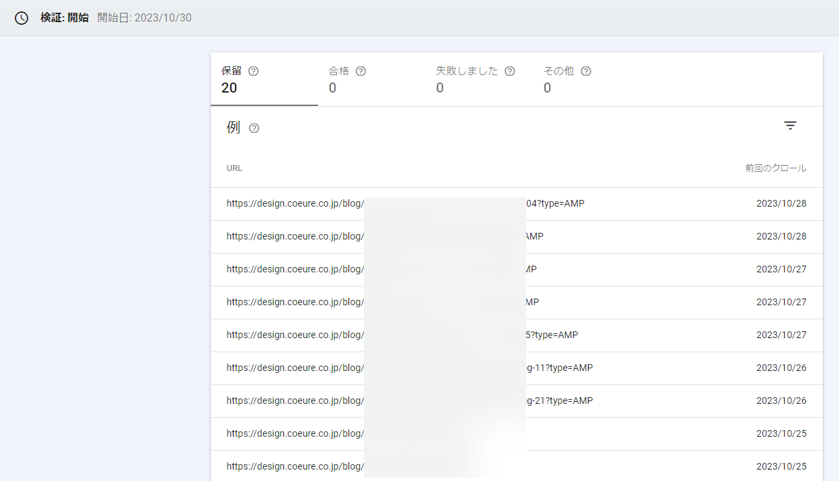839x481 pixels.
Task: Click the clock icon beside 検証: 開始
Action: point(21,18)
